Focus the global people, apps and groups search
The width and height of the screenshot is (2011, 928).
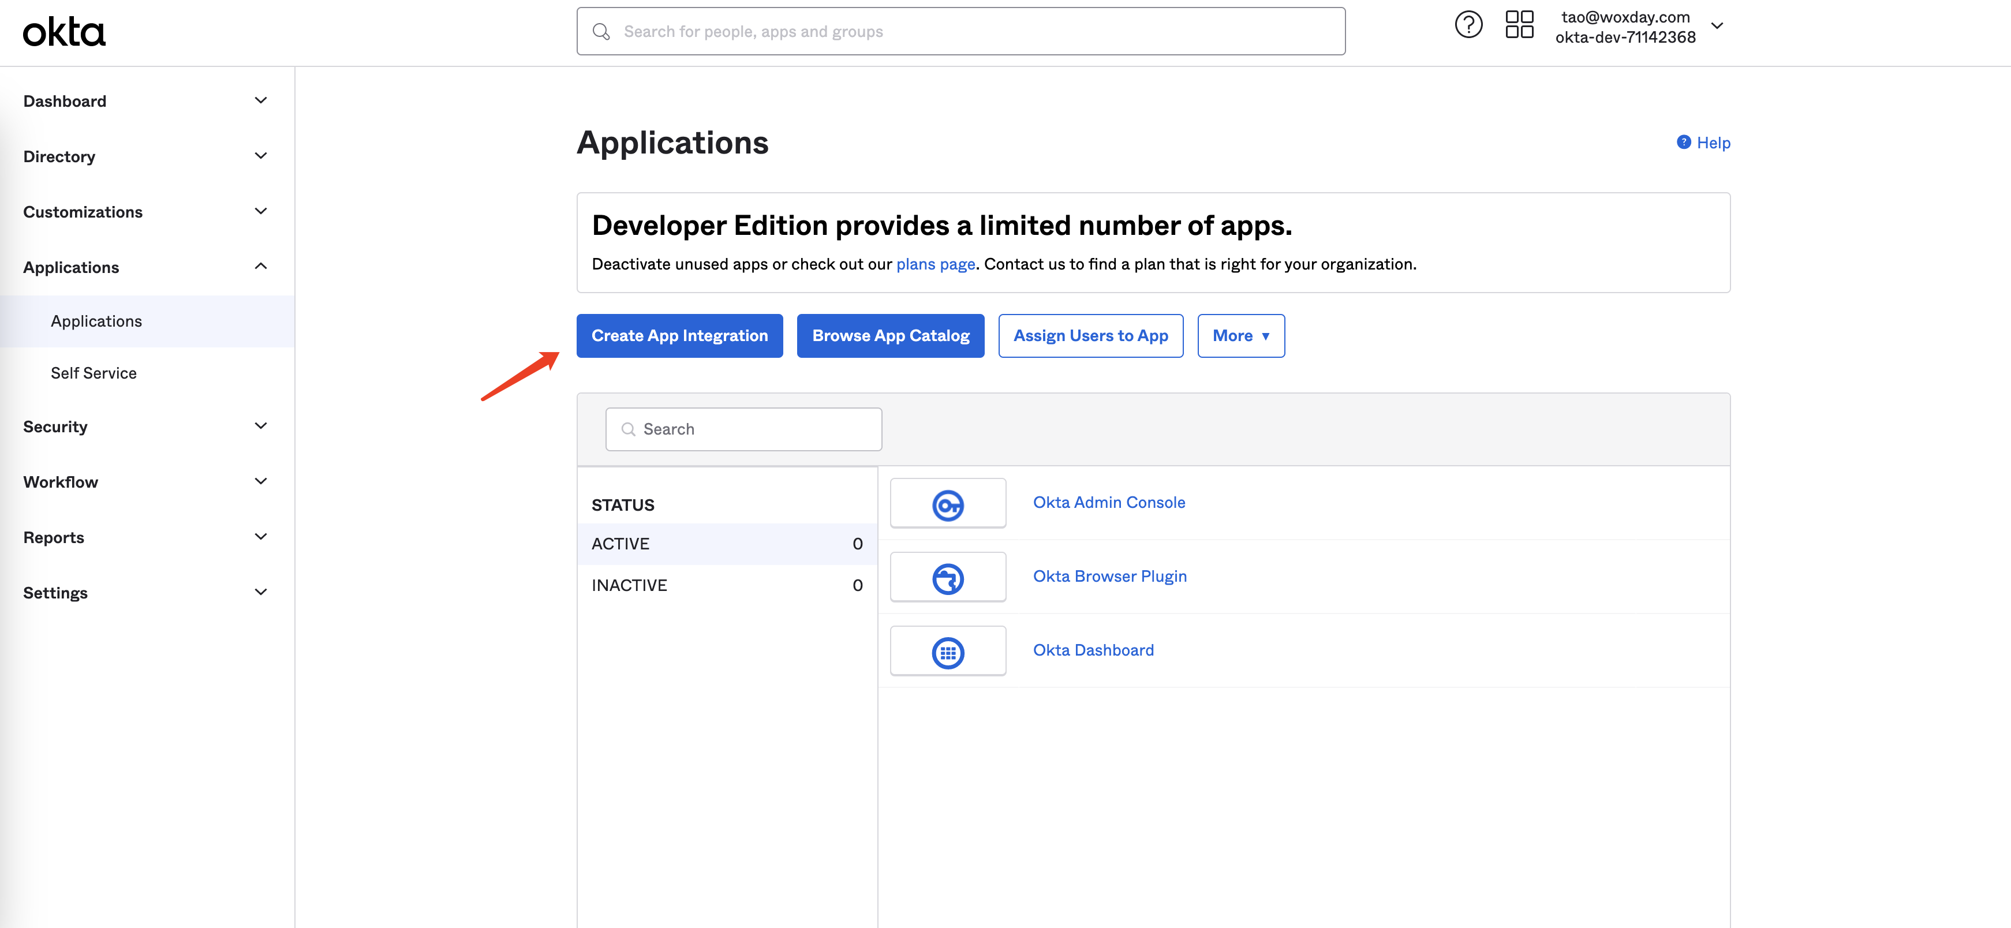(x=960, y=31)
